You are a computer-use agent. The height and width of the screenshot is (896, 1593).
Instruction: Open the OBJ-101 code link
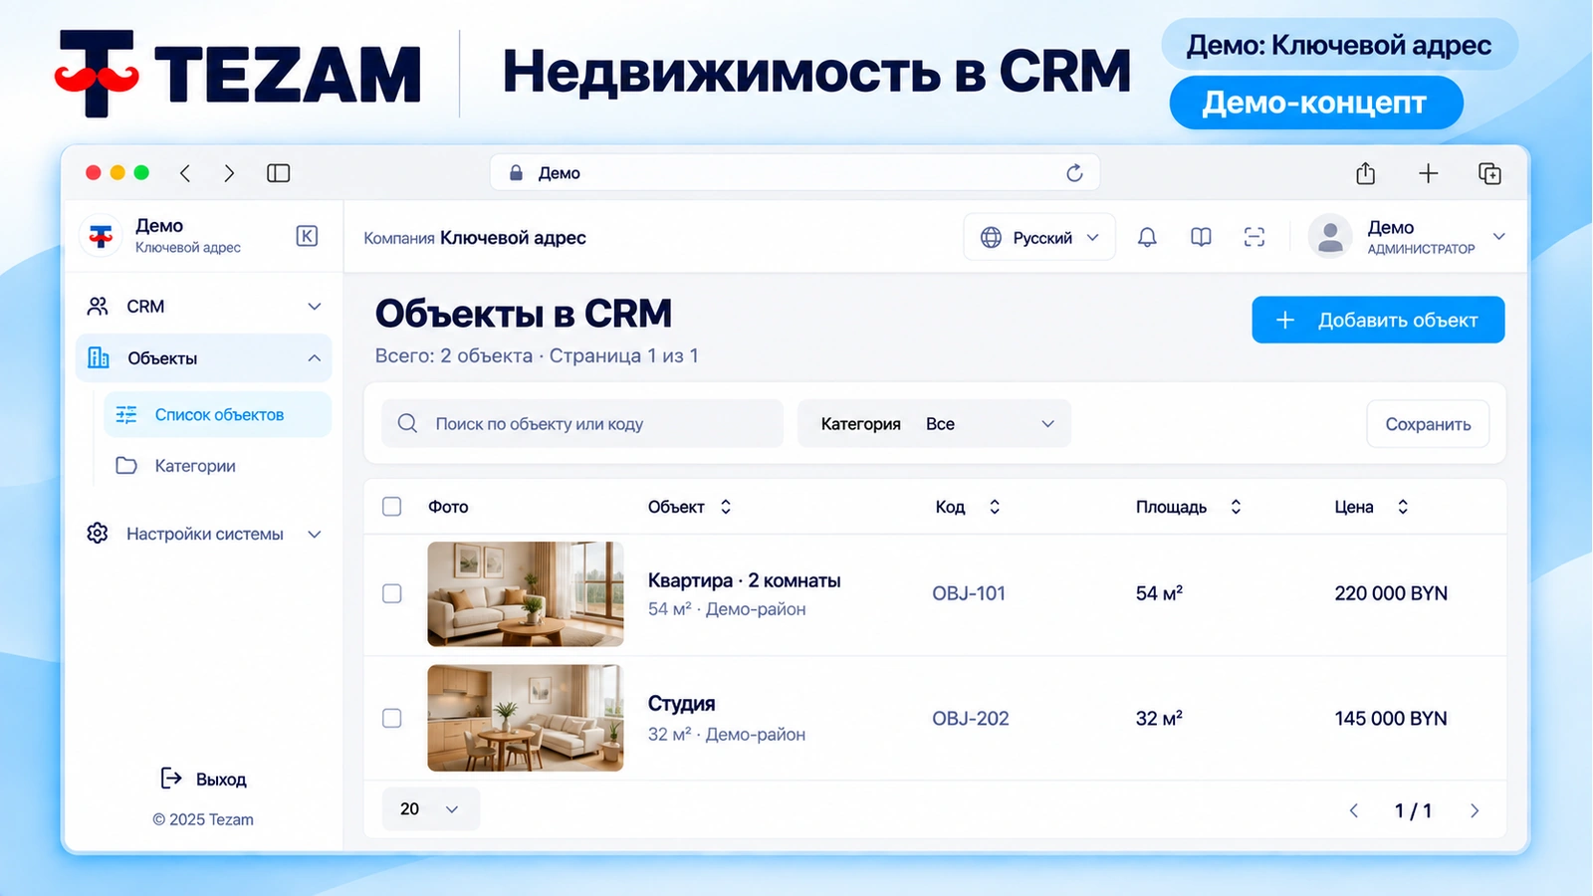(x=969, y=593)
